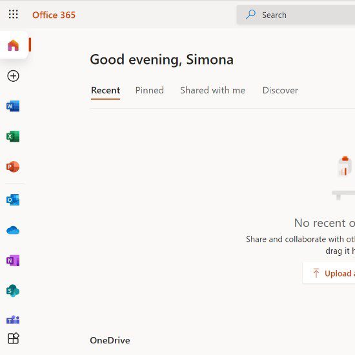Click the Search input field
This screenshot has width=355, height=355.
pyautogui.click(x=296, y=15)
